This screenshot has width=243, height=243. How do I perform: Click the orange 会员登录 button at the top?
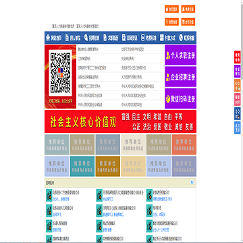coord(171,9)
